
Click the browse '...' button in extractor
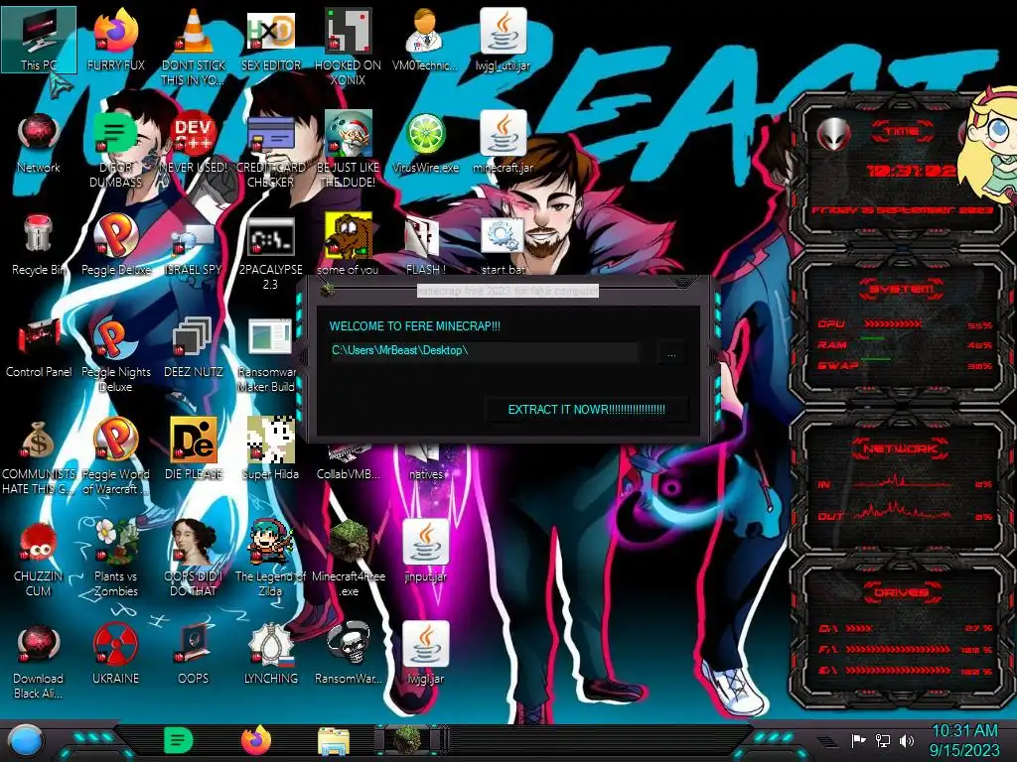click(x=671, y=353)
